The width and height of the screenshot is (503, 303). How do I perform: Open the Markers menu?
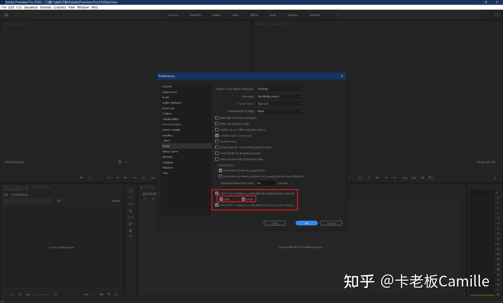(x=45, y=7)
